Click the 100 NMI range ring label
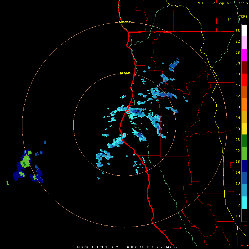249x249 pixels. tap(124, 22)
